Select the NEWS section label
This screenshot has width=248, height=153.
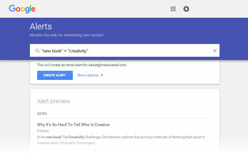point(42,113)
